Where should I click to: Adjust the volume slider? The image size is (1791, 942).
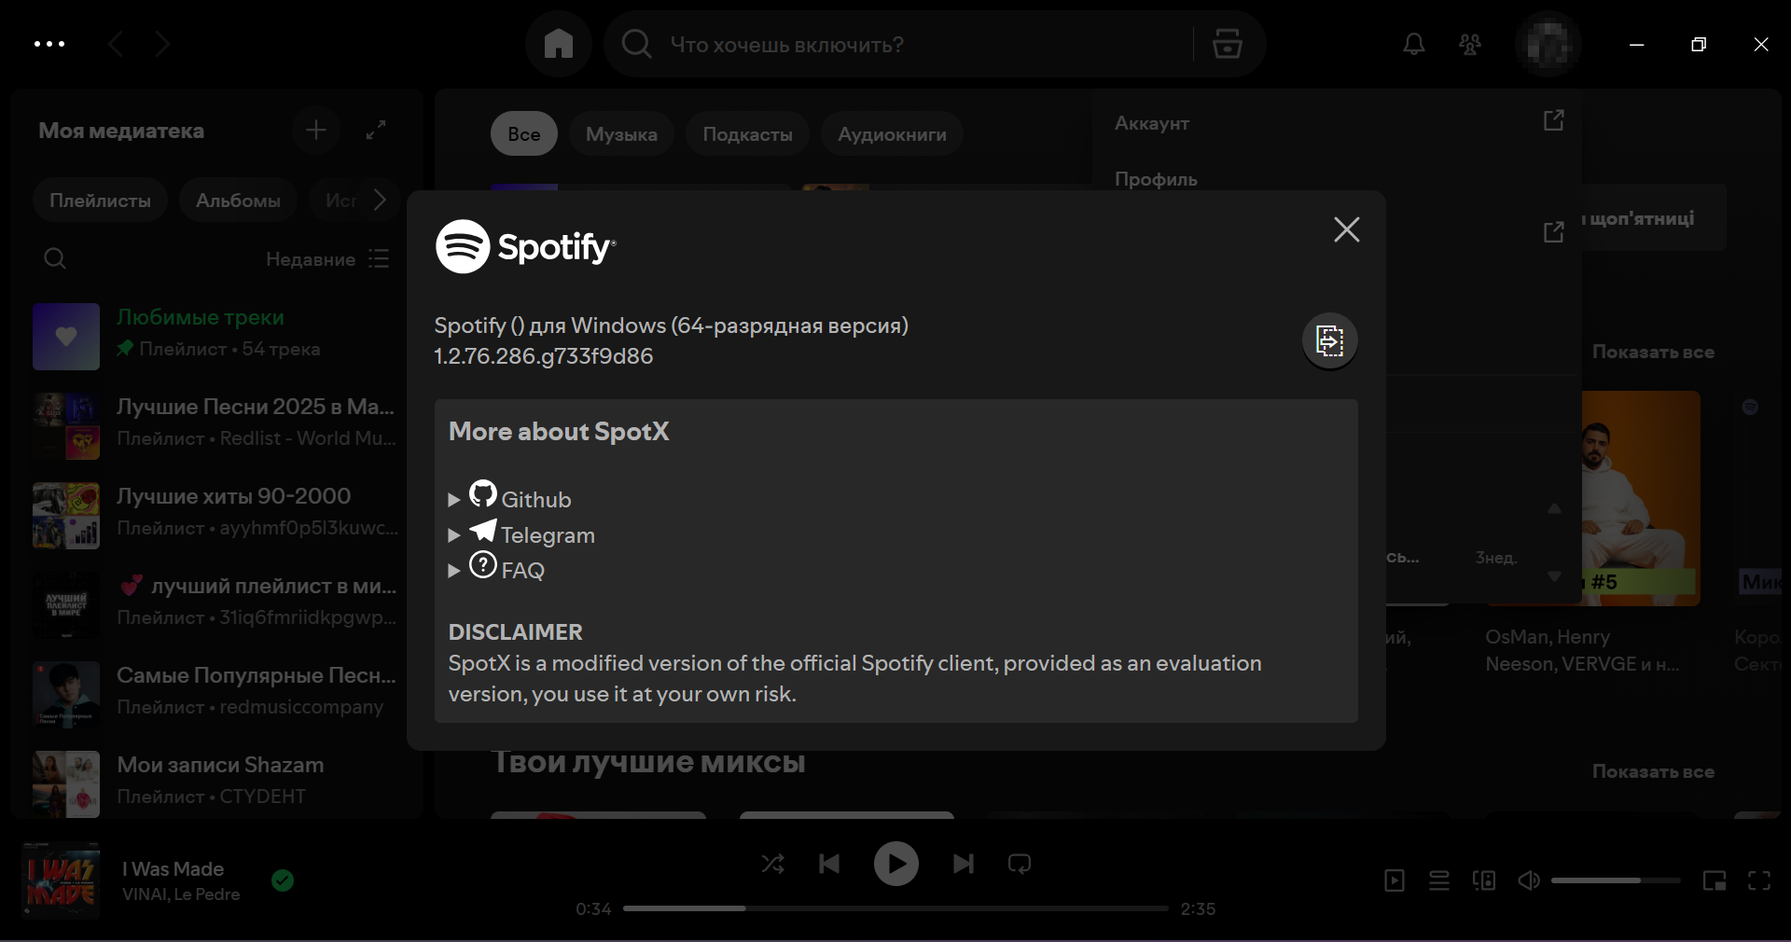pyautogui.click(x=1616, y=880)
